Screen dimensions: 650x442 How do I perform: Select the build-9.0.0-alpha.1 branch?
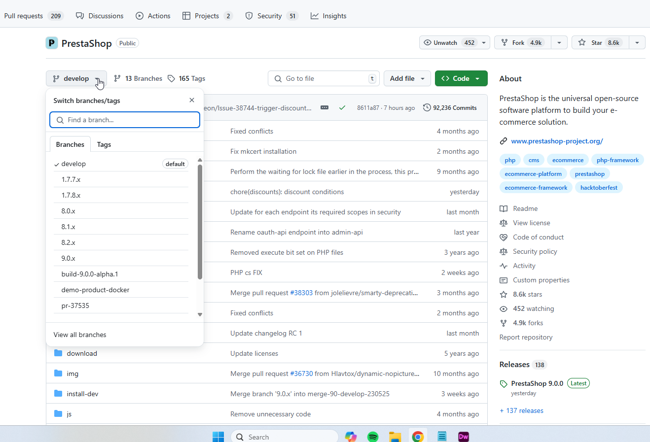[121, 274]
